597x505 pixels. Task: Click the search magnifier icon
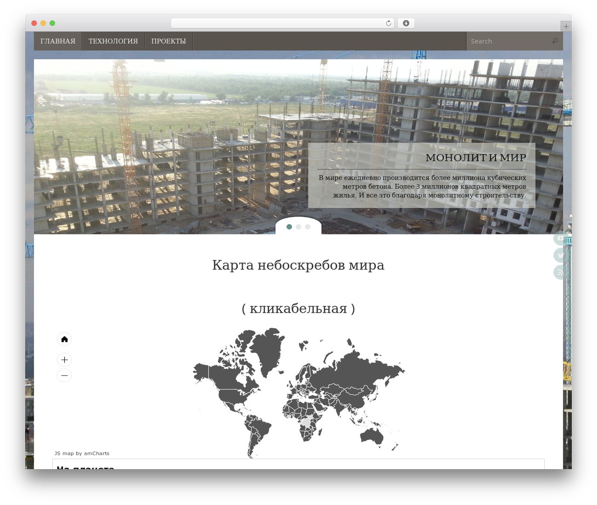[555, 41]
